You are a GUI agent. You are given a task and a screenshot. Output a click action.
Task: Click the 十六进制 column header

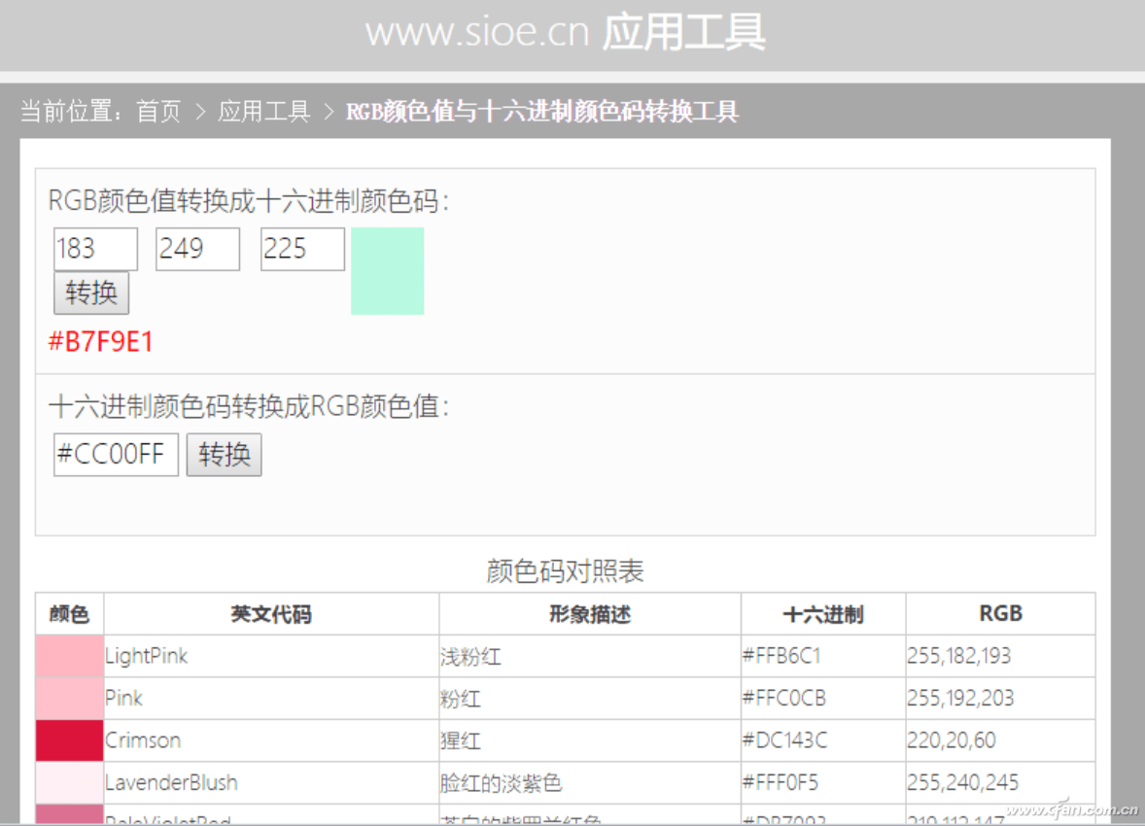(x=823, y=614)
